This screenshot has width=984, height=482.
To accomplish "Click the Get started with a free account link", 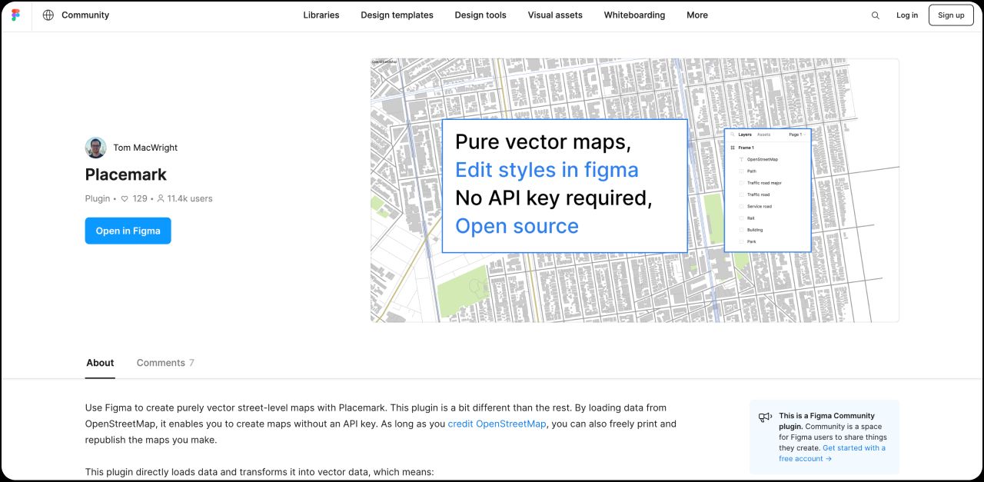I will pyautogui.click(x=853, y=447).
